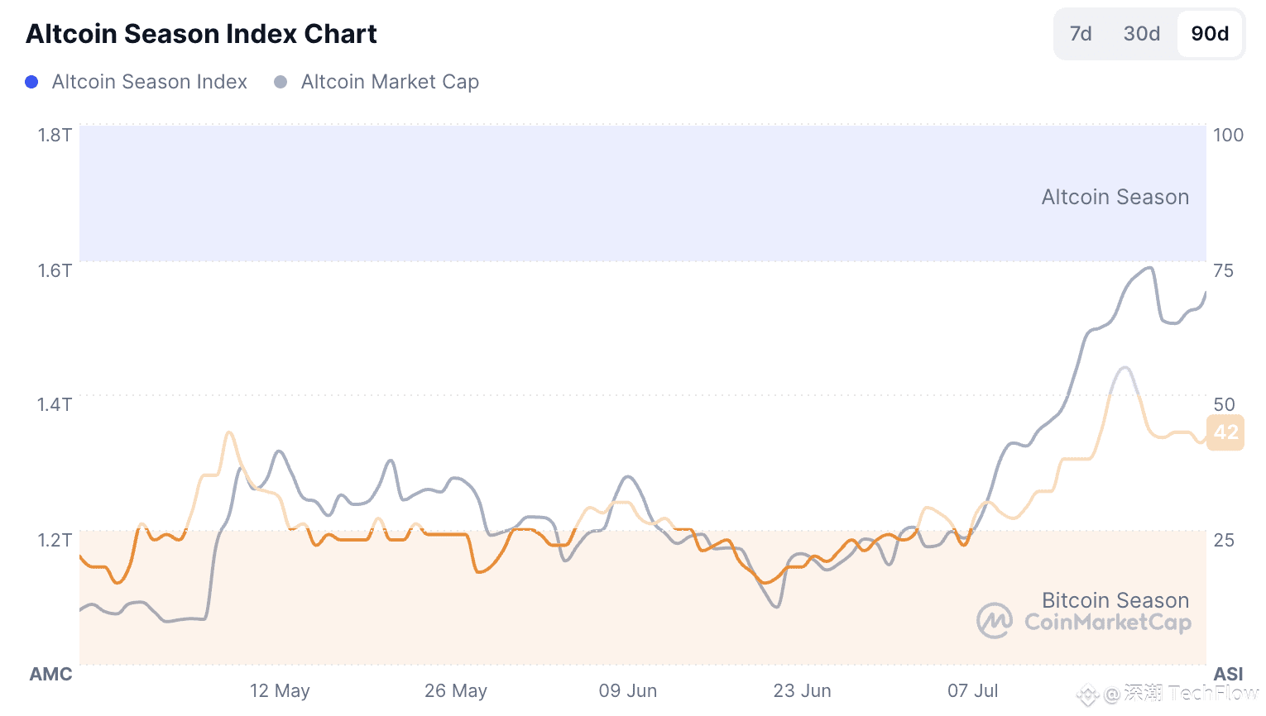This screenshot has height=716, width=1266.
Task: Click the 12 May date marker
Action: coord(280,690)
